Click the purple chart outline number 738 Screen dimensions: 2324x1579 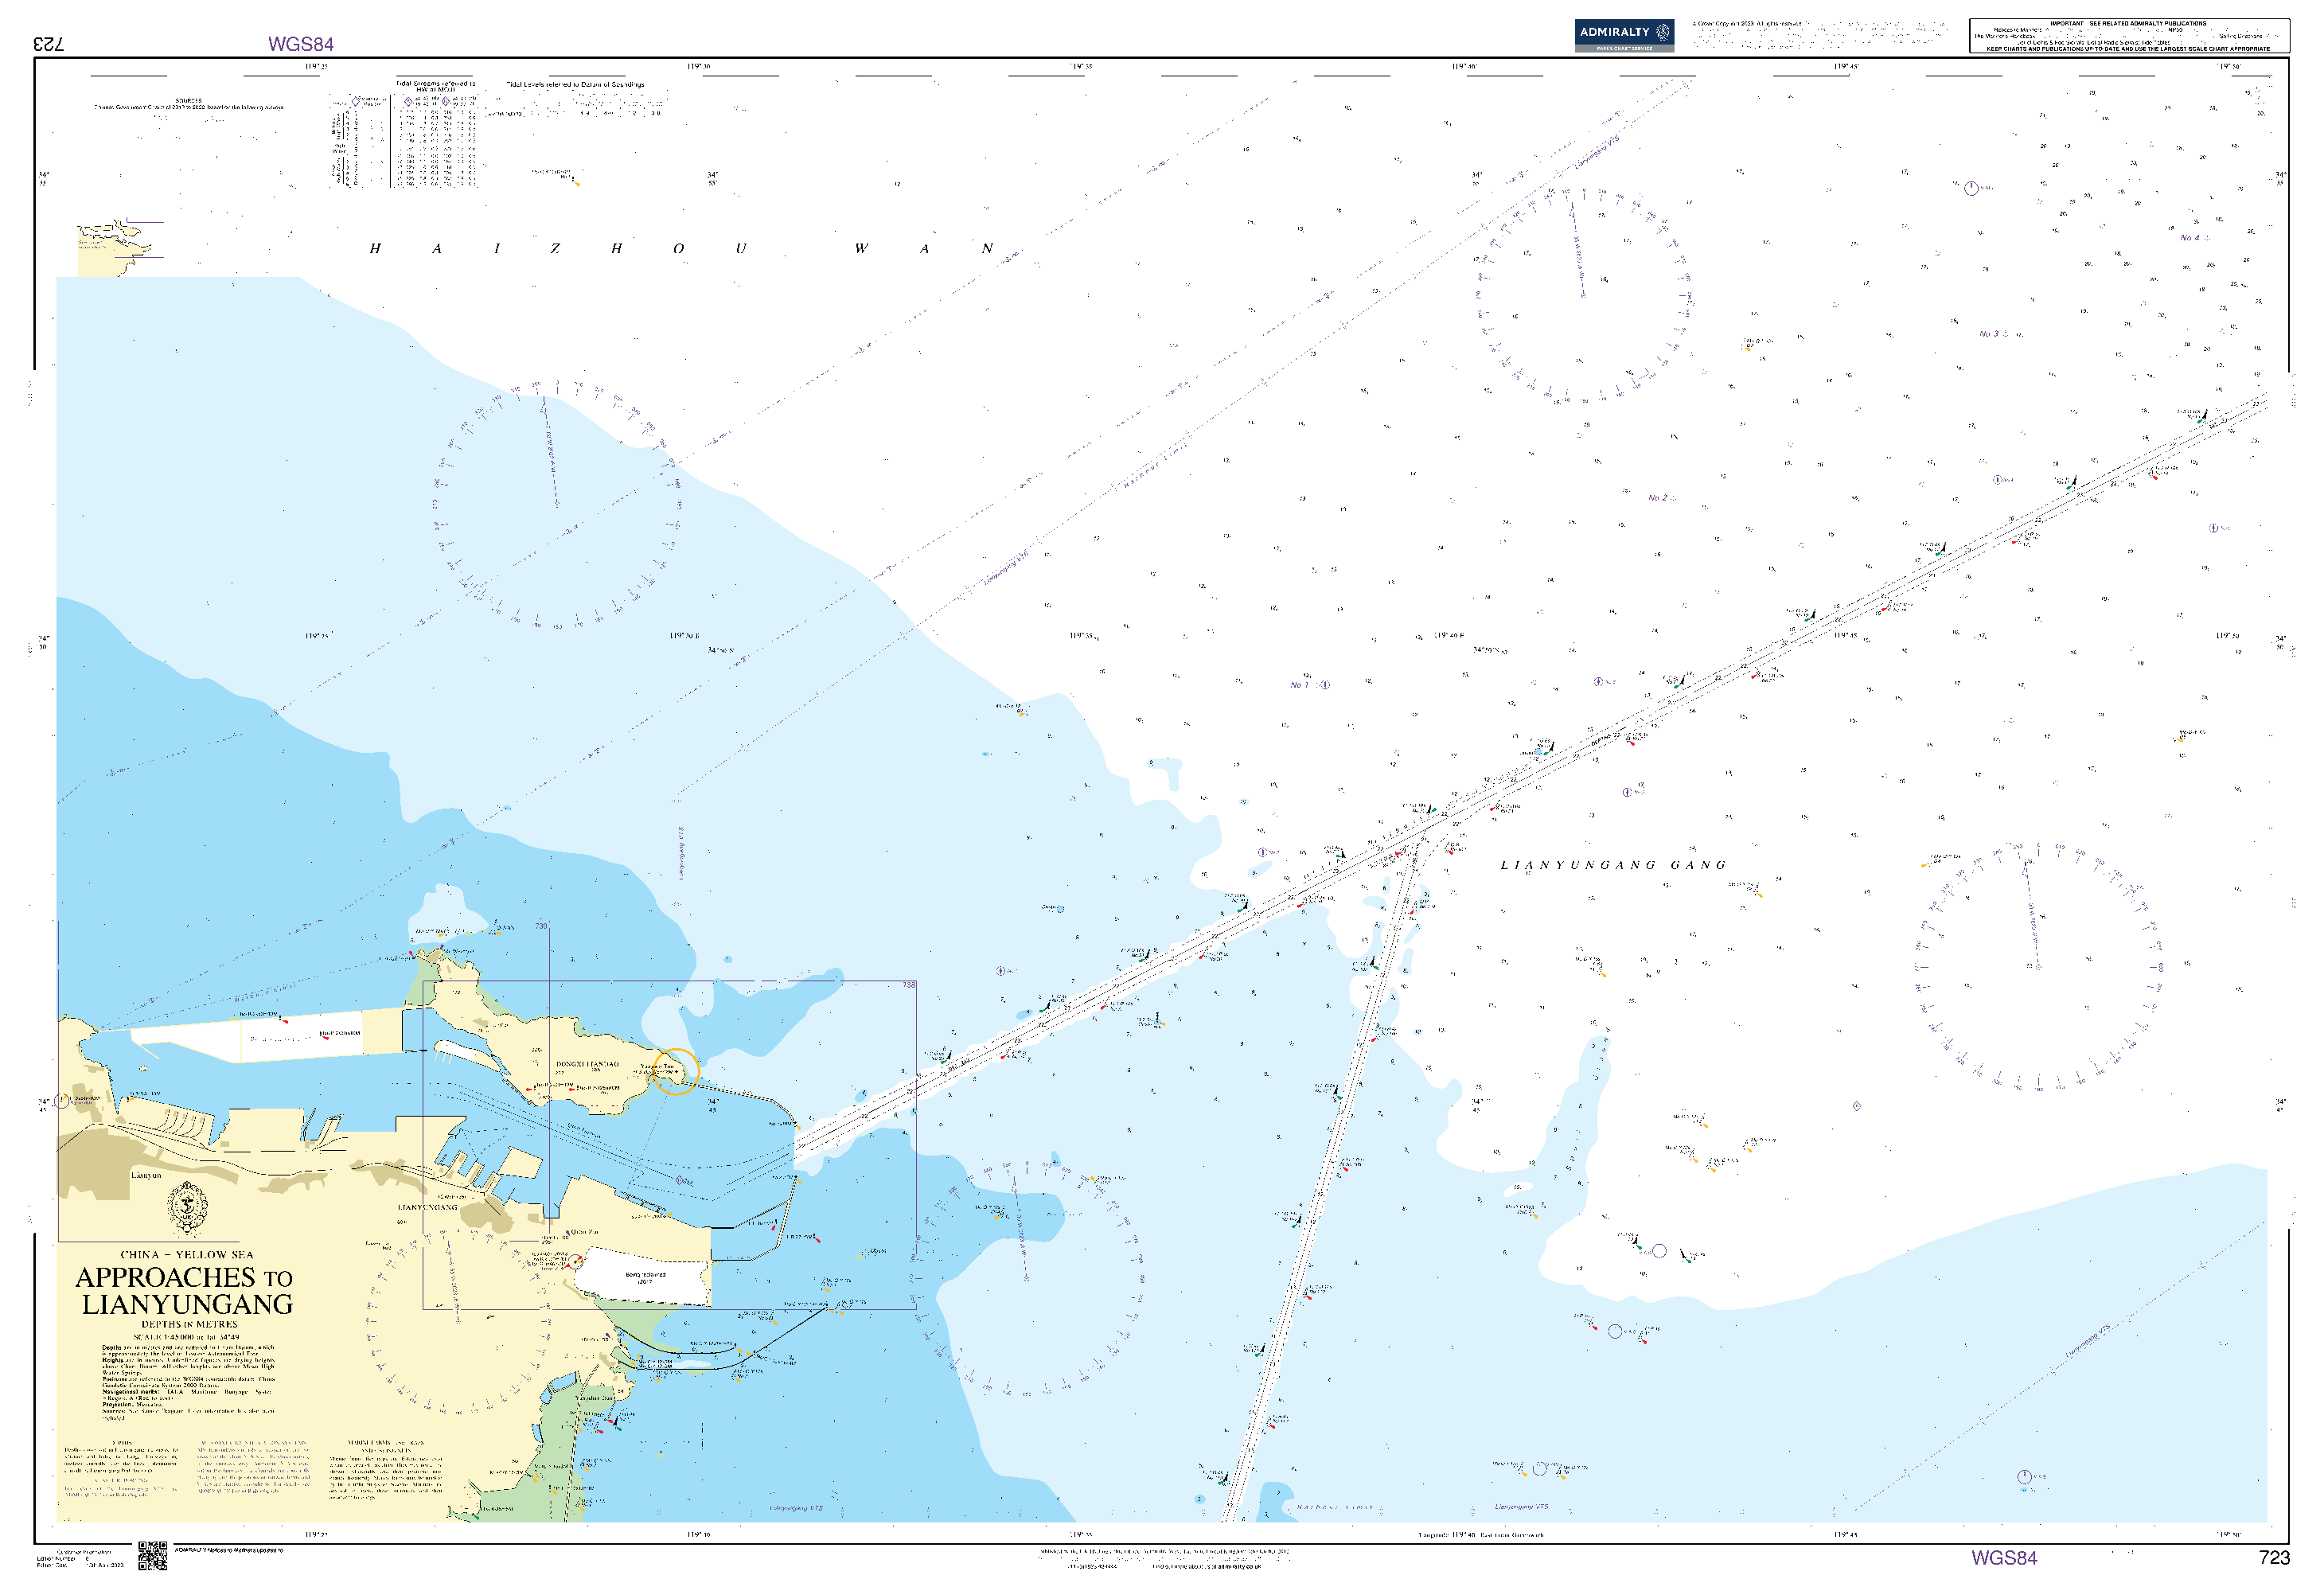[908, 985]
